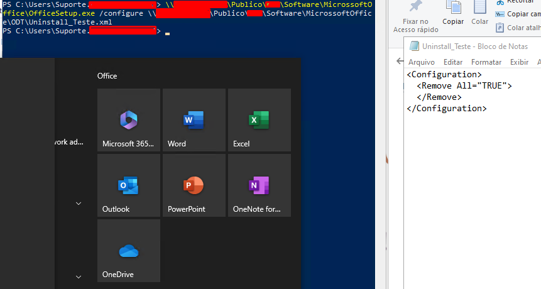
Task: Start Outlook from the Start menu
Action: [x=129, y=185]
